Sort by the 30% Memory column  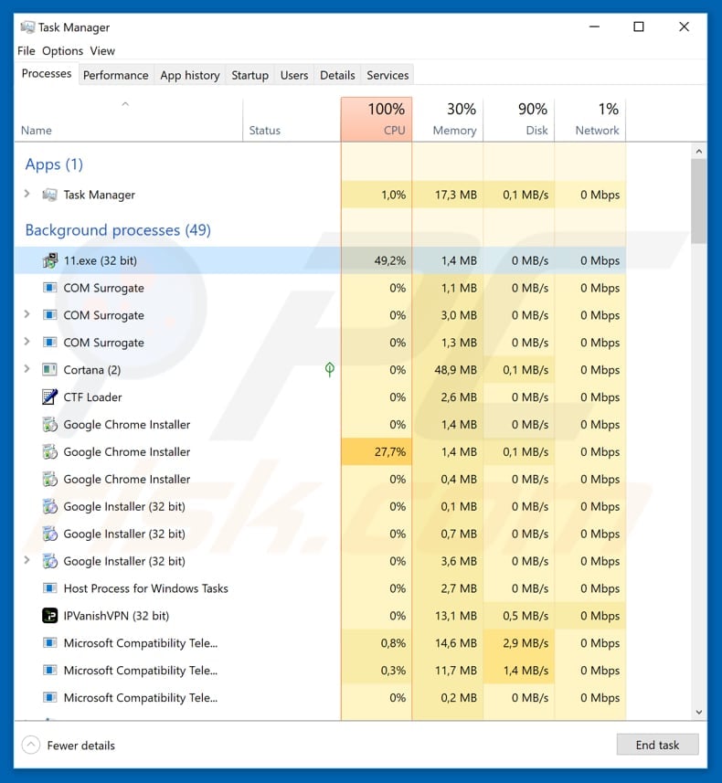coord(448,120)
